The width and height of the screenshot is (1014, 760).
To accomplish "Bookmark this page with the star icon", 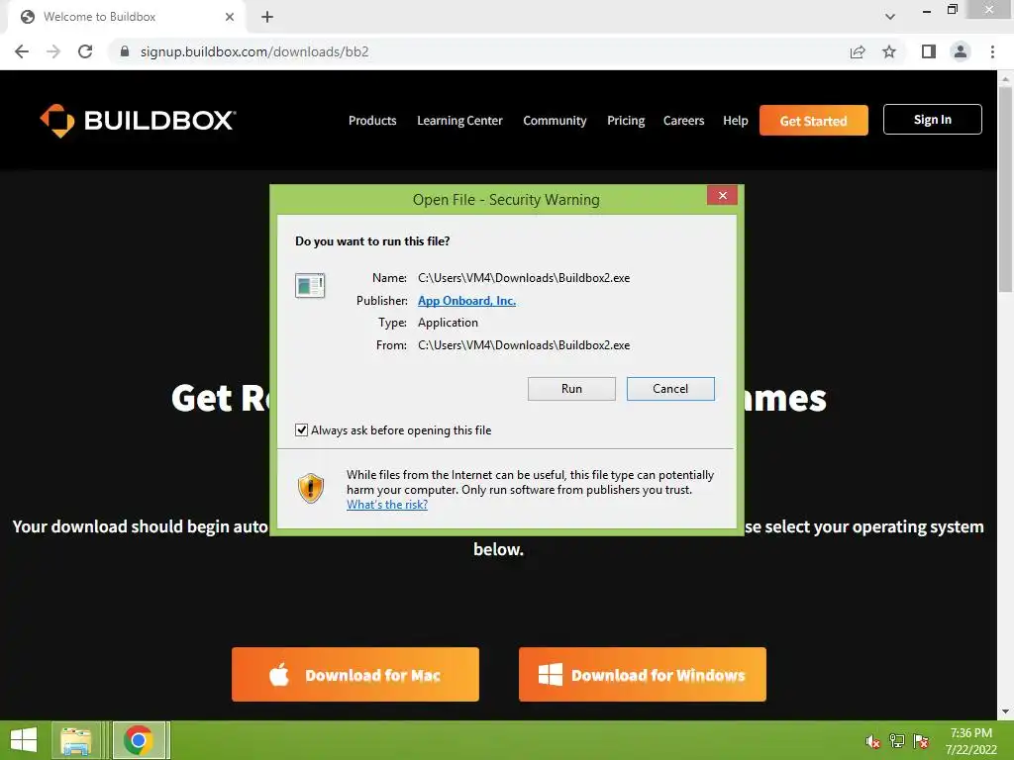I will (889, 51).
